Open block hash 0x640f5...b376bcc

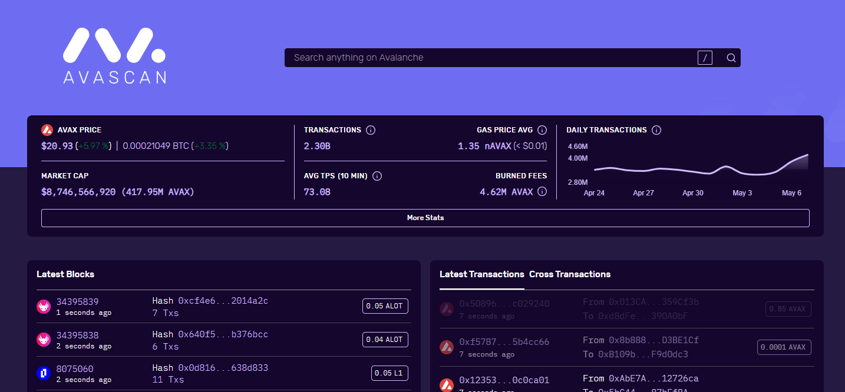click(x=223, y=334)
